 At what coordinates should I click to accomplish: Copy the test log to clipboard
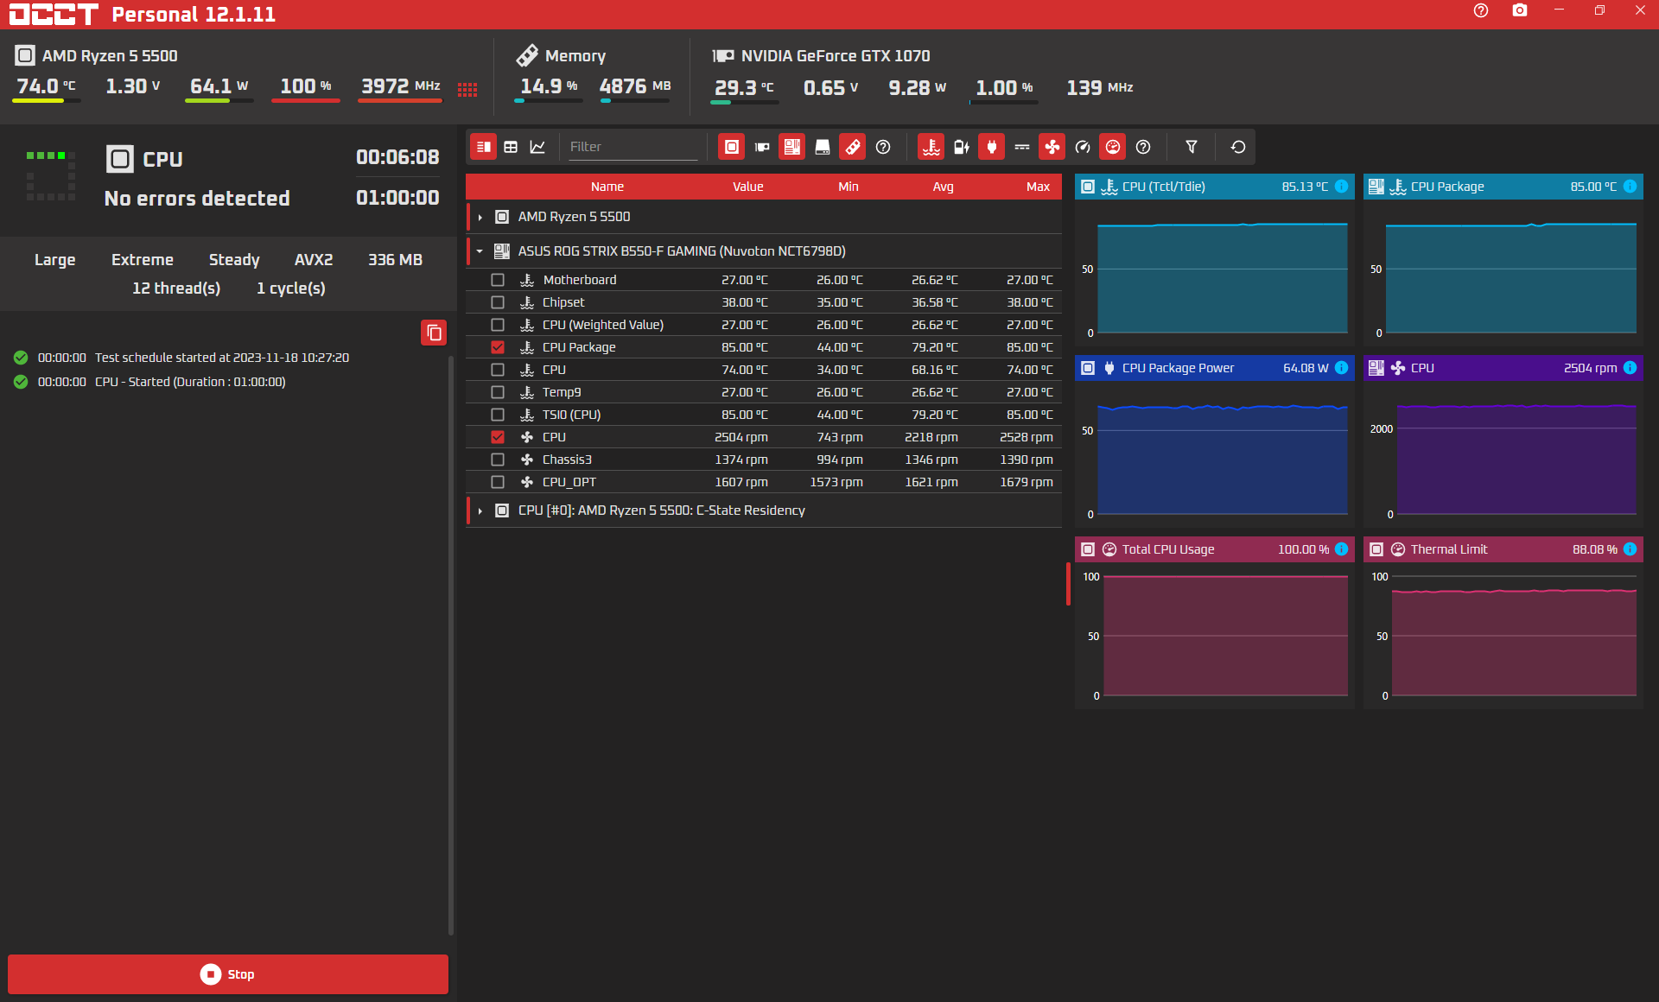tap(434, 333)
